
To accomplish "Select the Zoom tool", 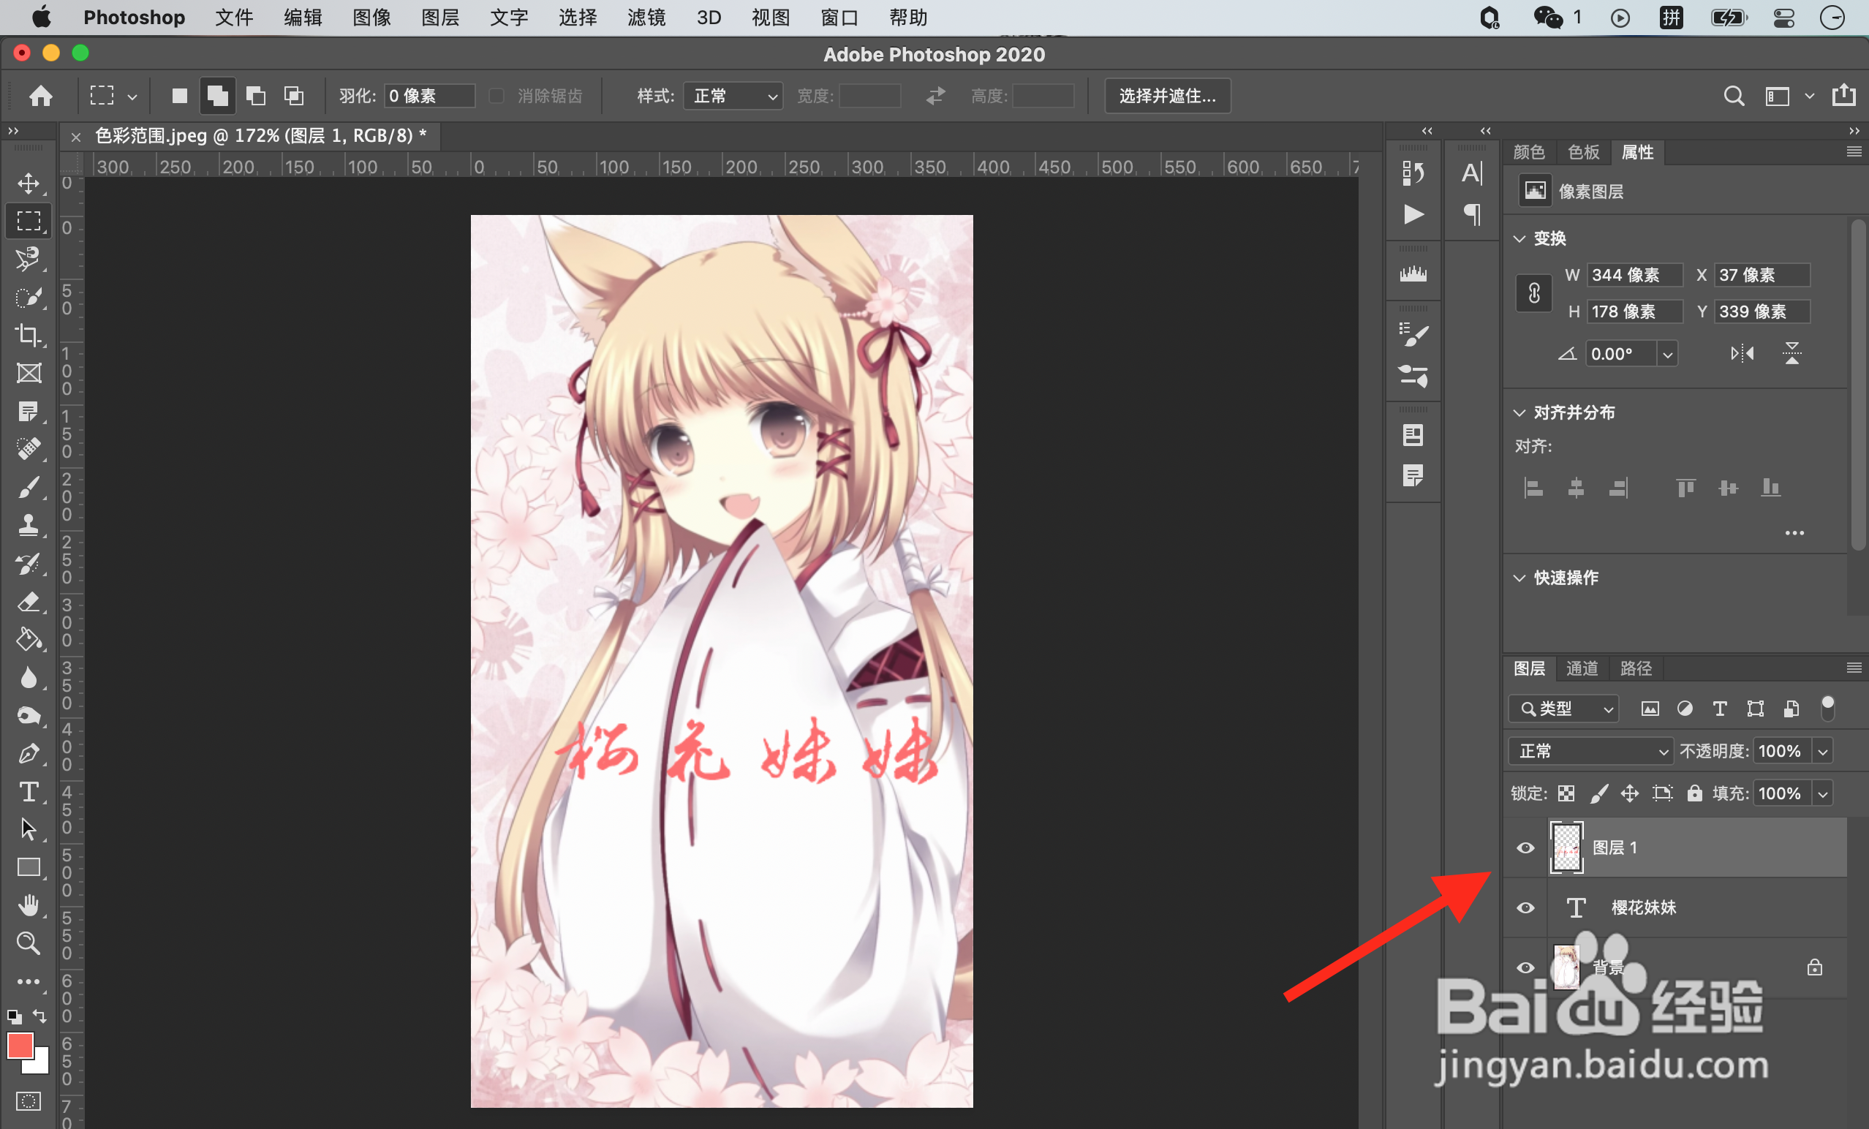I will (29, 943).
